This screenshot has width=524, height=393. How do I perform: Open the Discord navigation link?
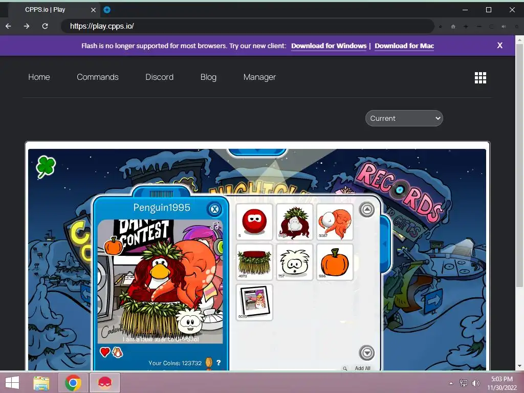point(160,77)
